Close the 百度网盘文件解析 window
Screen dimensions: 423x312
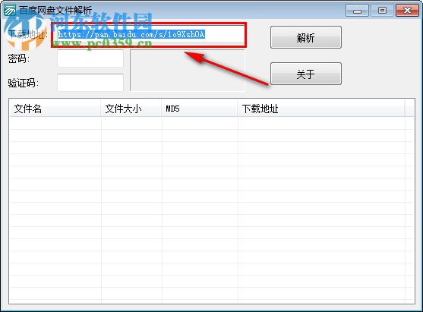(x=407, y=11)
